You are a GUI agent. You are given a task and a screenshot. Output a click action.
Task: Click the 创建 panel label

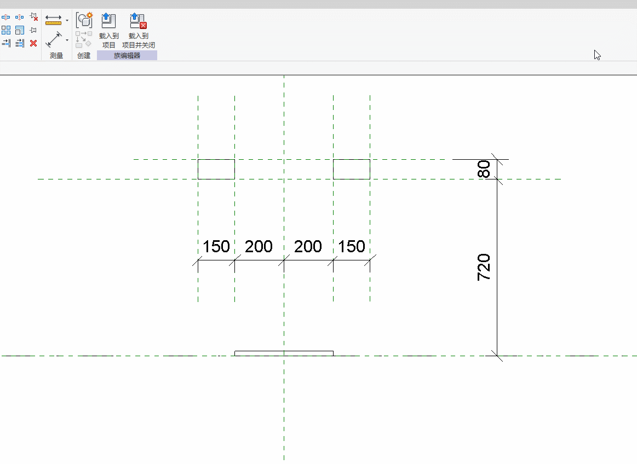point(84,56)
